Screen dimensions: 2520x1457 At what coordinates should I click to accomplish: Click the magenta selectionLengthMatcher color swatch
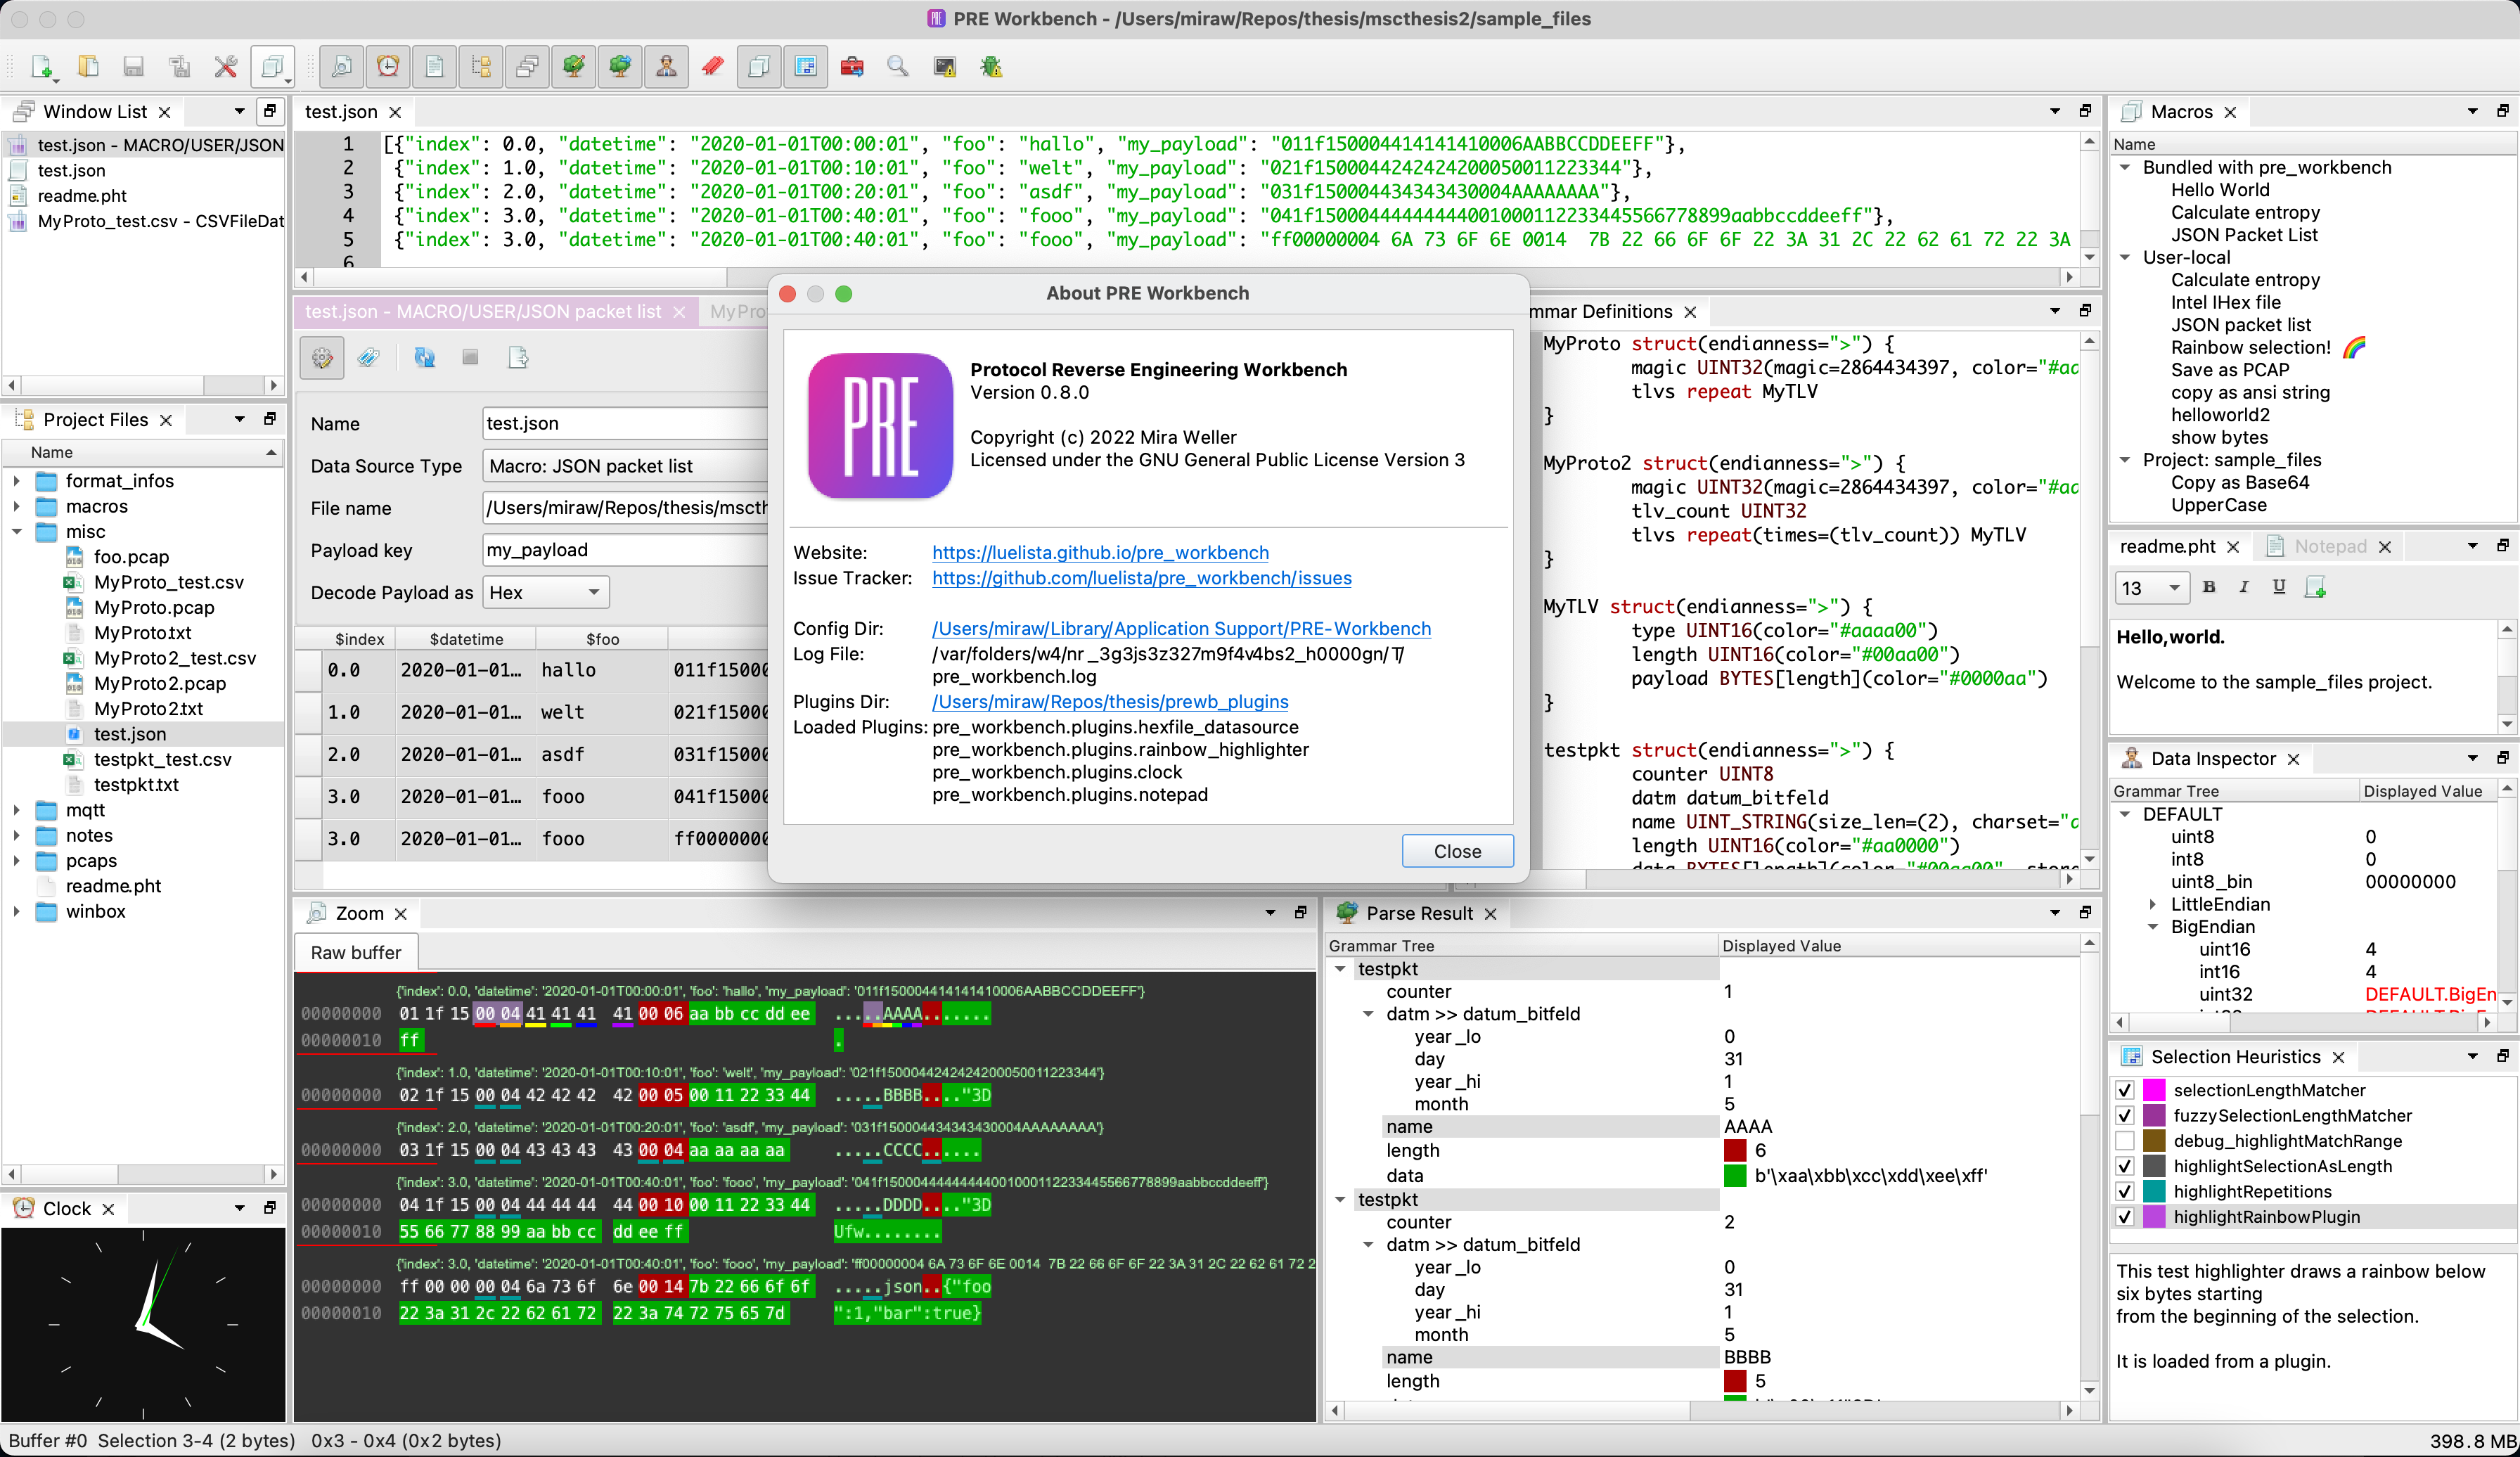(x=2154, y=1090)
